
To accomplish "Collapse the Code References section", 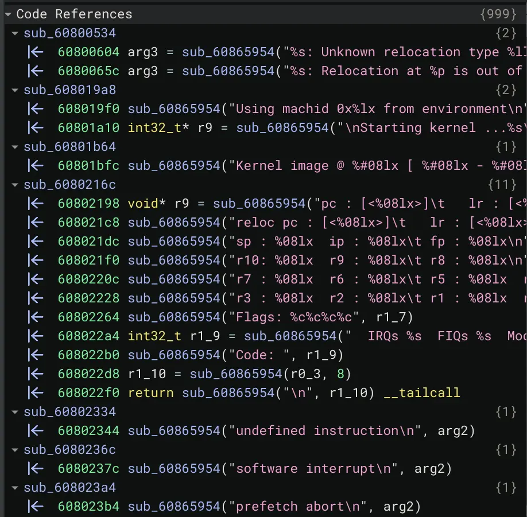I will coord(8,14).
